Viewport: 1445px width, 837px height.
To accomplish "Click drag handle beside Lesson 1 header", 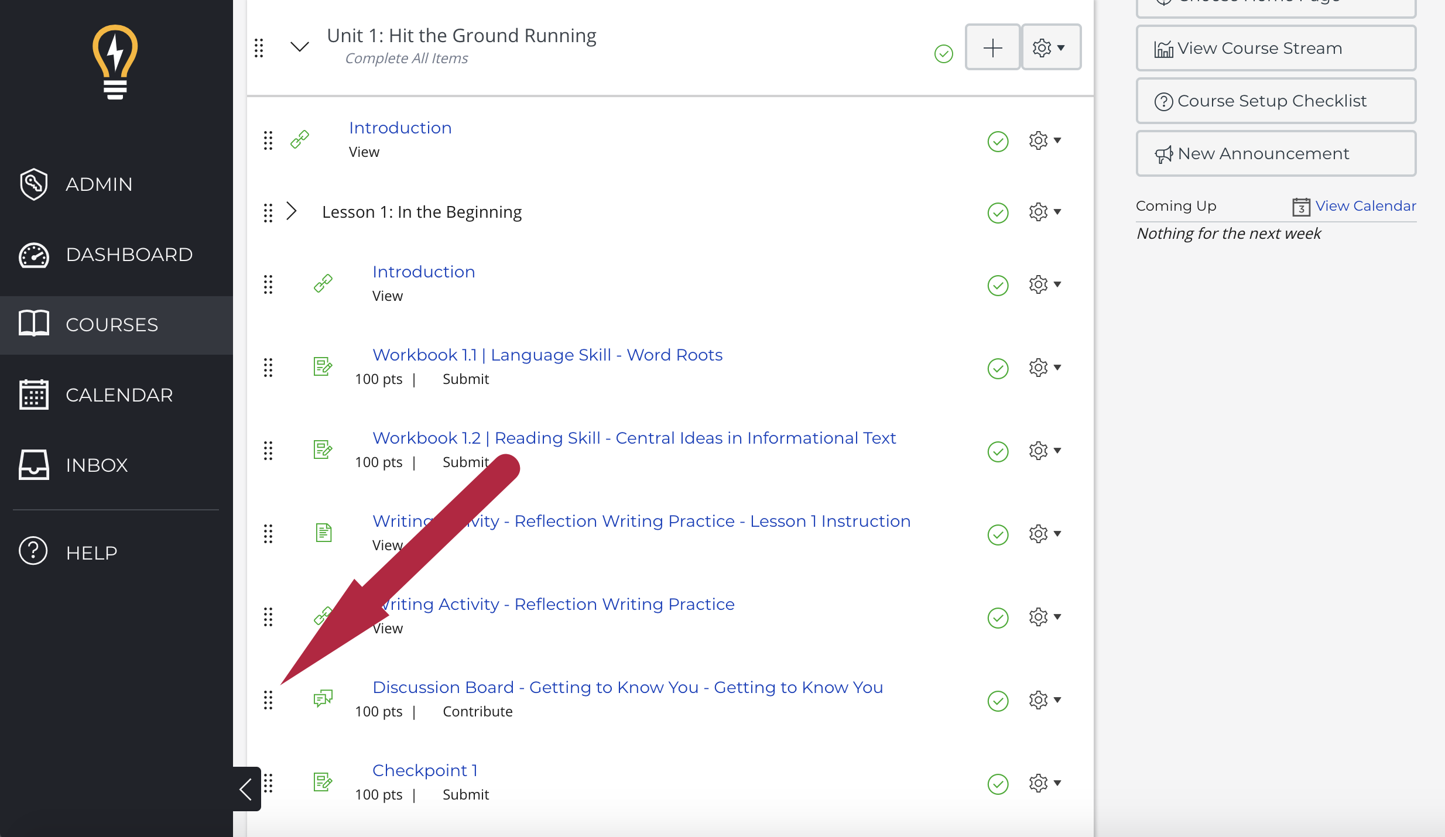I will (268, 213).
